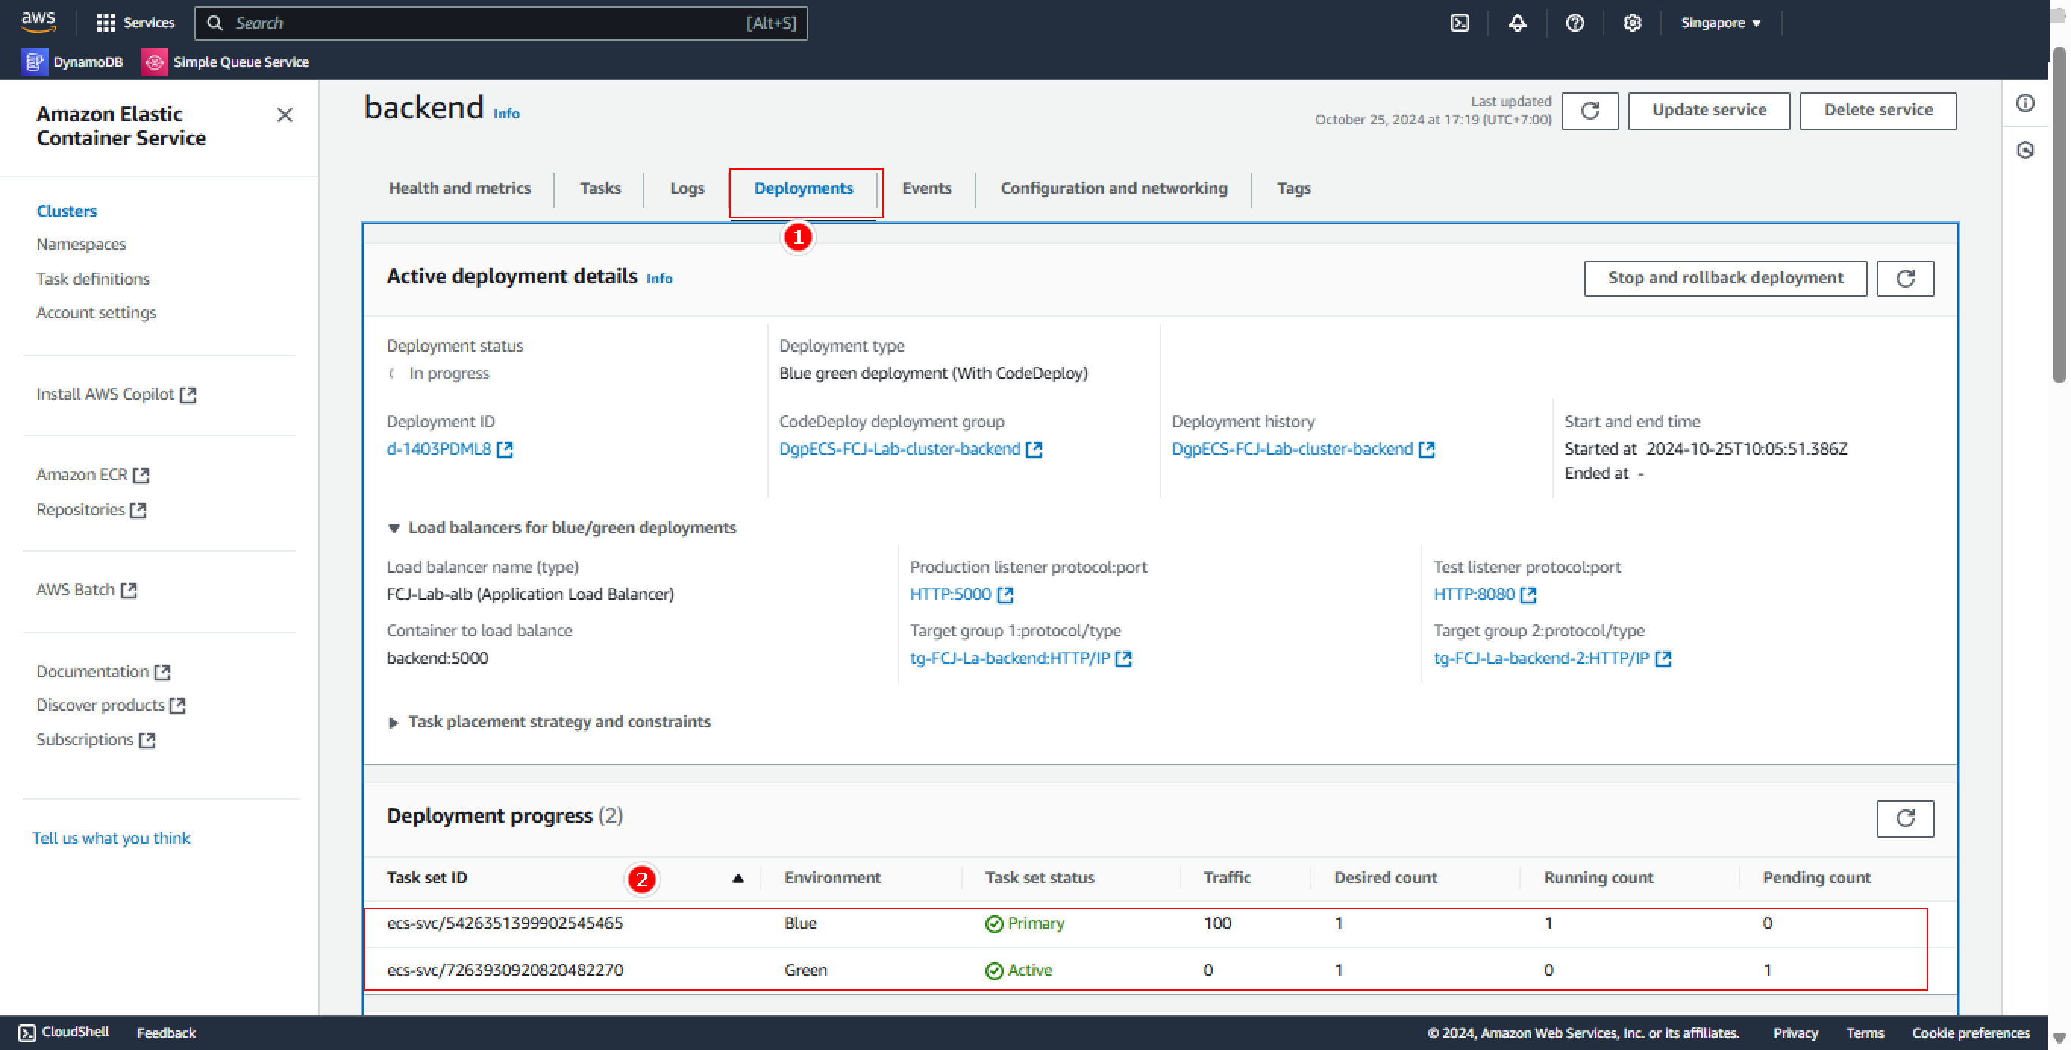Switch to the Logs tab

[x=688, y=188]
